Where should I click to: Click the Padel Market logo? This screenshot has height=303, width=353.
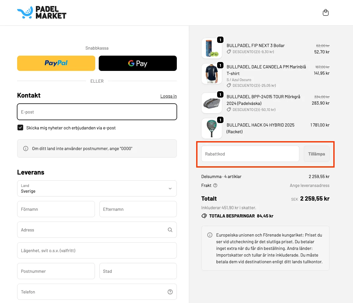point(42,12)
